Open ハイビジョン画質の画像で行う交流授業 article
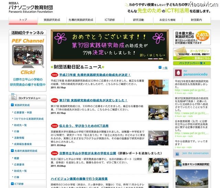Image resolution: width=220 pixels, height=188 pixels. pyautogui.click(x=79, y=179)
